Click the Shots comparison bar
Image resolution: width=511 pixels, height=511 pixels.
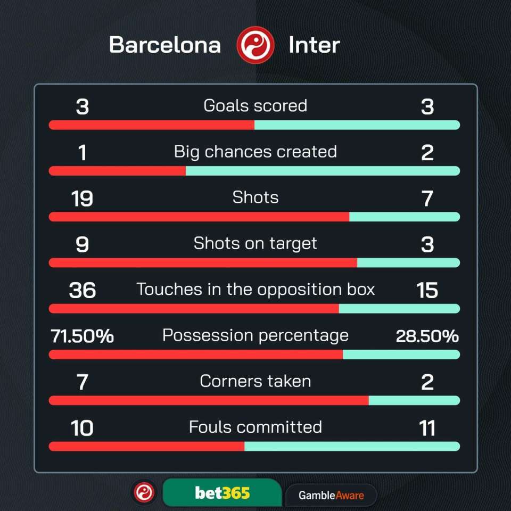(254, 217)
